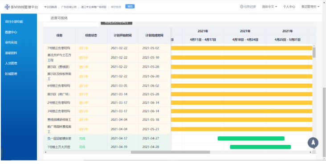The width and height of the screenshot is (326, 164).
Task: Click the 4月18日 - 4月24日 week header
Action: pos(245,40)
